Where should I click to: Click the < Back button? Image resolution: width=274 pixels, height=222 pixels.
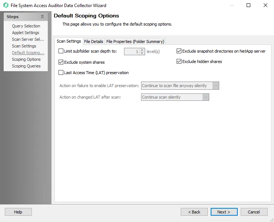tap(194, 212)
